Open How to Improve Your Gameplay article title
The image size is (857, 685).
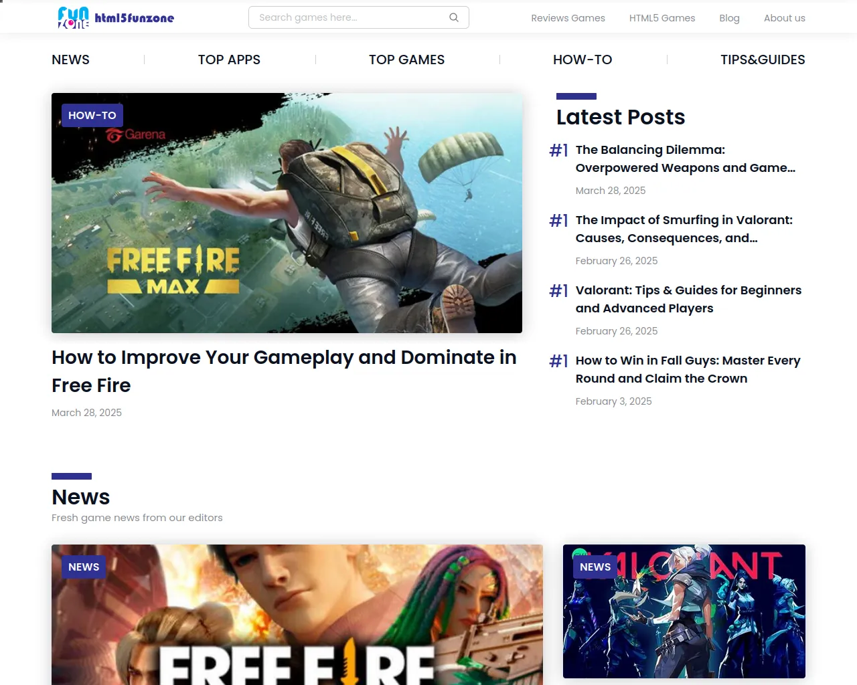[285, 371]
